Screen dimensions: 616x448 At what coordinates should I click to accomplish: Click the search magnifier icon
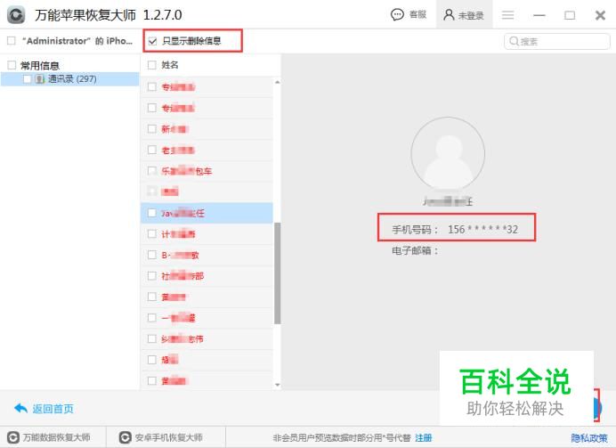coord(514,41)
